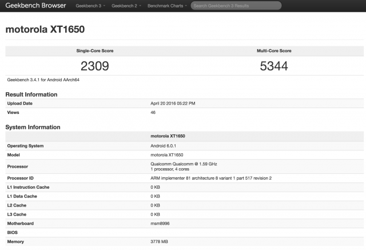
Task: Focus the Search Geekbench 3 Results field
Action: [x=236, y=6]
